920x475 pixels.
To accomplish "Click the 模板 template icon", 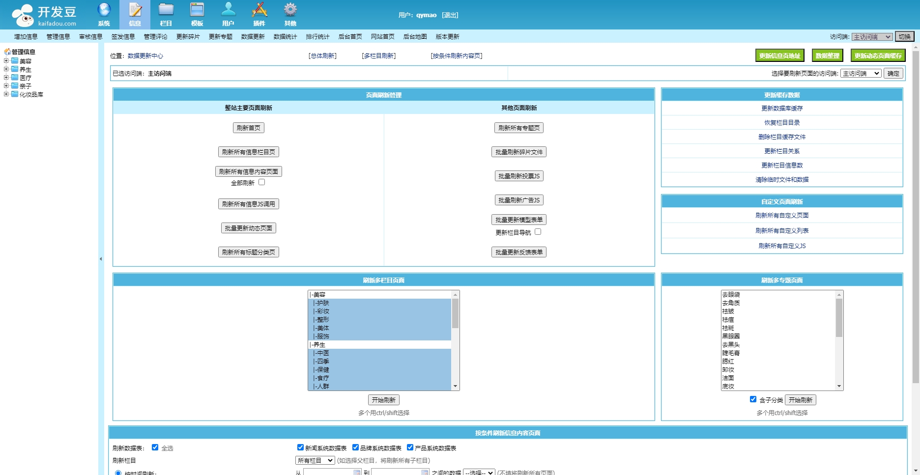I will tap(197, 10).
